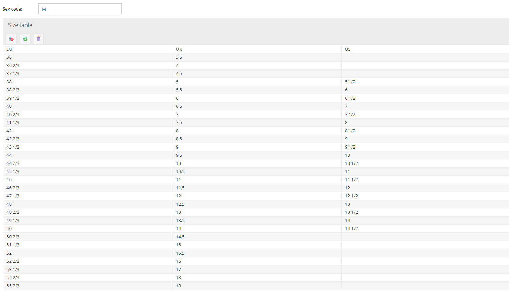Select UK cell '13,5'
The width and height of the screenshot is (509, 293).
click(257, 220)
